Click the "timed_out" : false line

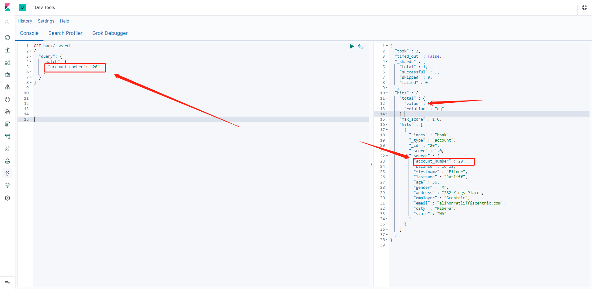point(418,56)
